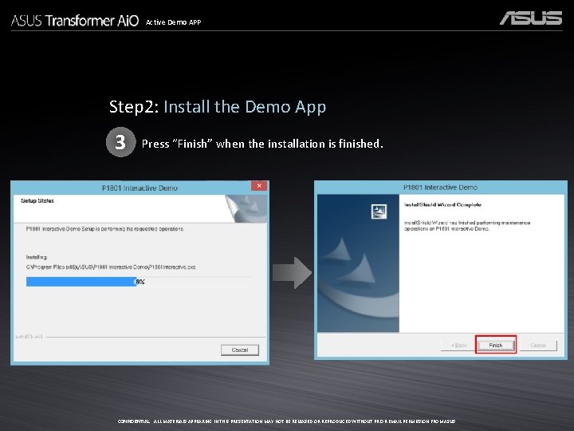Click the Step2: Install the Demo App heading
This screenshot has height=431, width=574.
218,107
